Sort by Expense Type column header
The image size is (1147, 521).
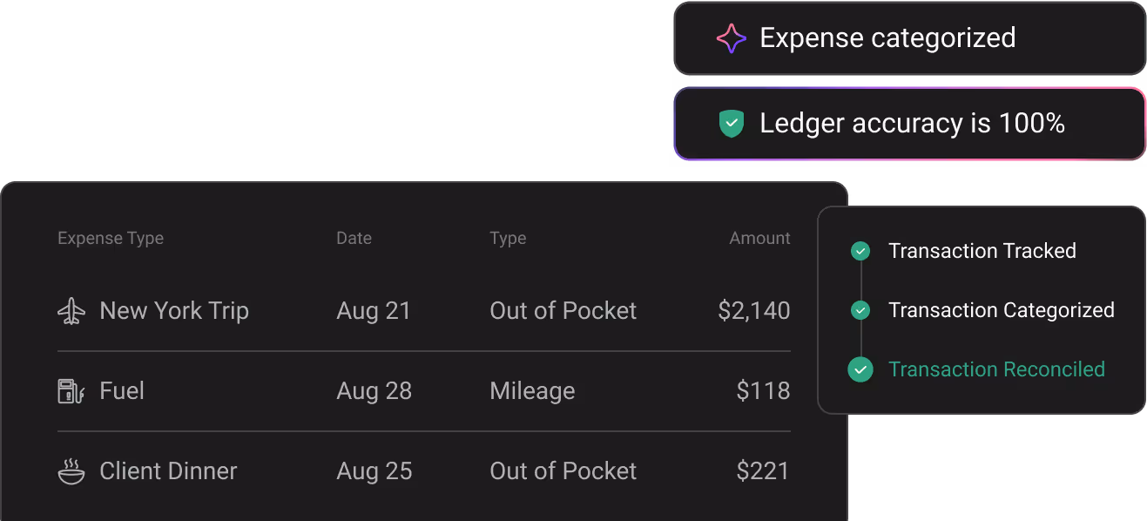[x=111, y=238]
